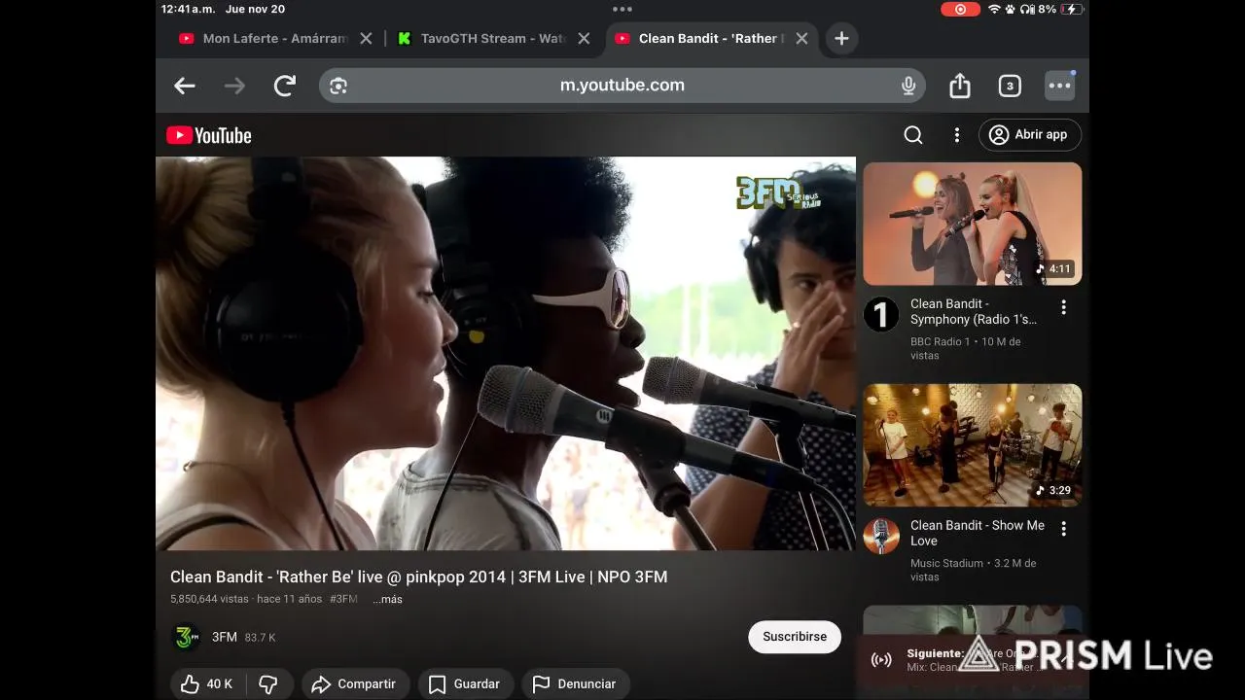1245x700 pixels.
Task: Close the Mon Laferte tab
Action: tap(366, 38)
